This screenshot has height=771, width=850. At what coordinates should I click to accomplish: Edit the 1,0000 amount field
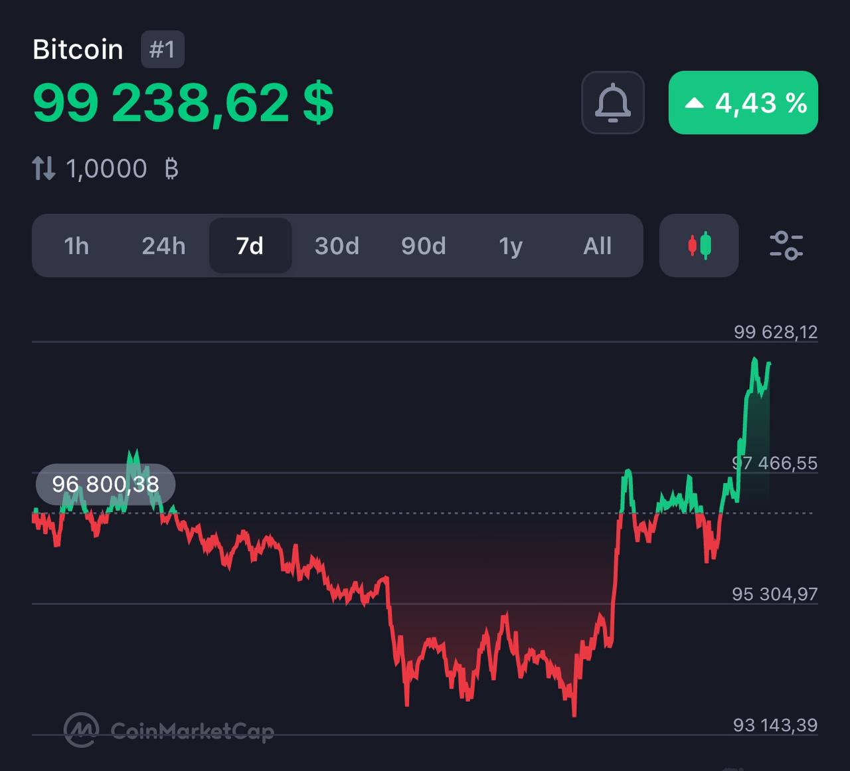pyautogui.click(x=106, y=169)
